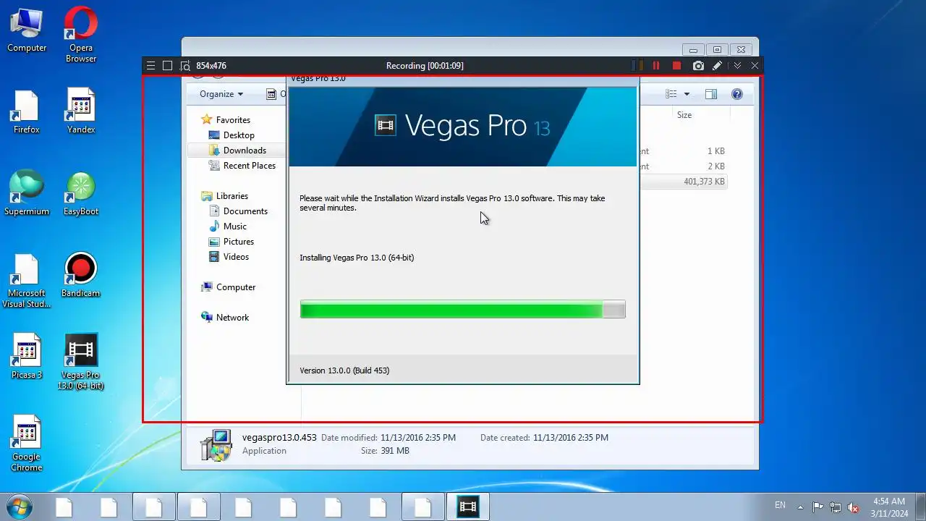
Task: Click the Vegas Pro installation progress bar
Action: click(462, 310)
